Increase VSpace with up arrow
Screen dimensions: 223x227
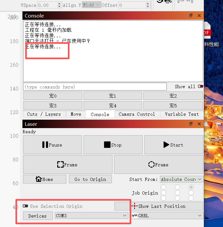click(59, 4)
